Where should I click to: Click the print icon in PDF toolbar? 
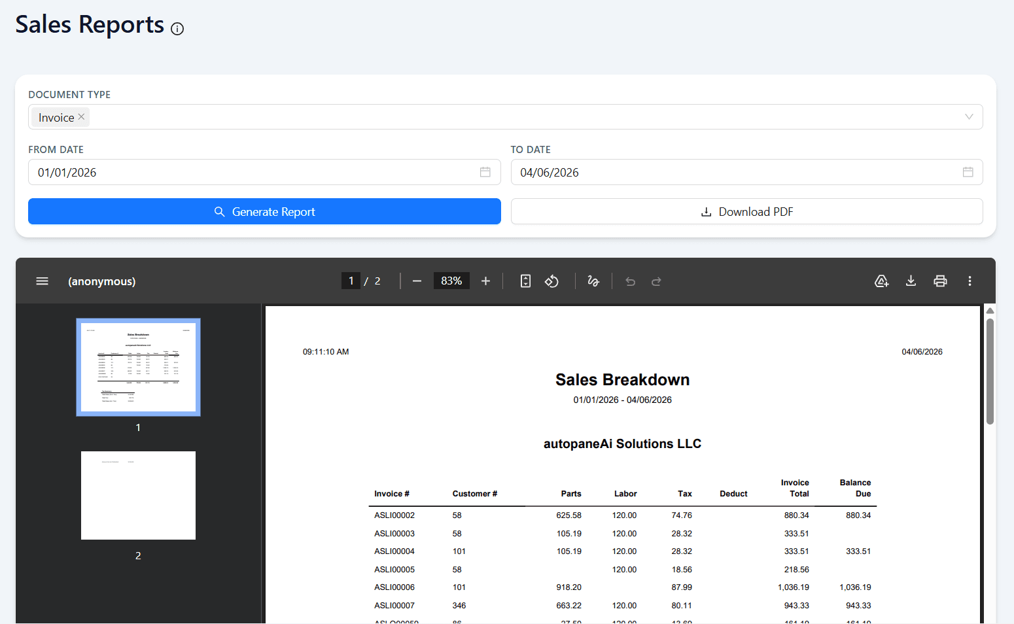[x=940, y=281]
